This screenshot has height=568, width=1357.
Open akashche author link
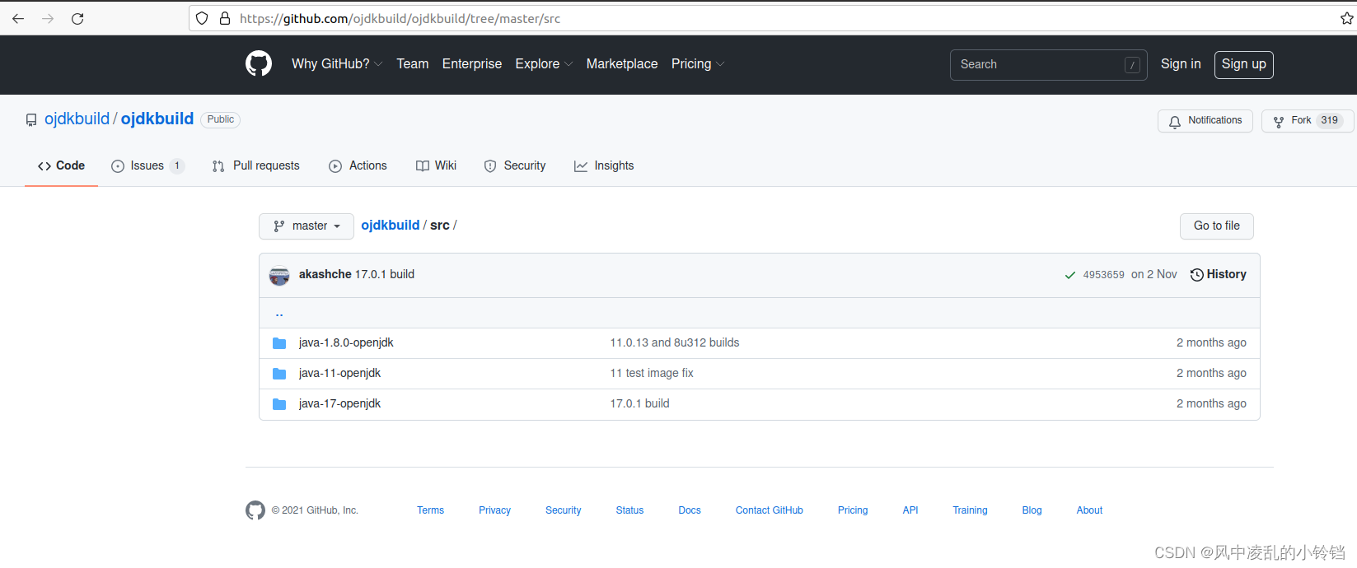click(x=325, y=274)
